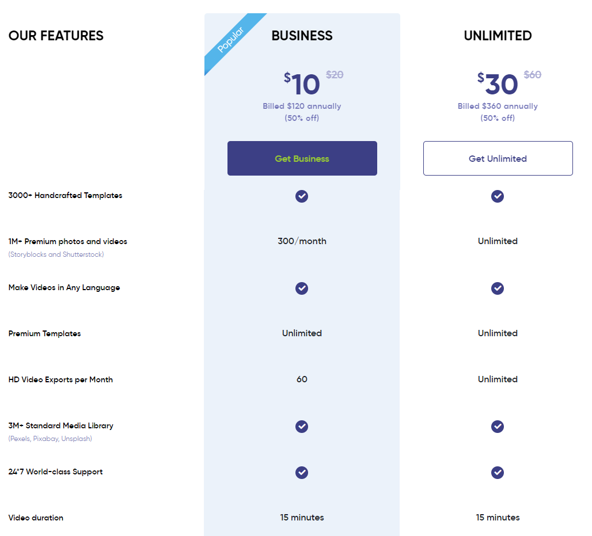
Task: Click the Get Unlimited button
Action: coord(498,158)
